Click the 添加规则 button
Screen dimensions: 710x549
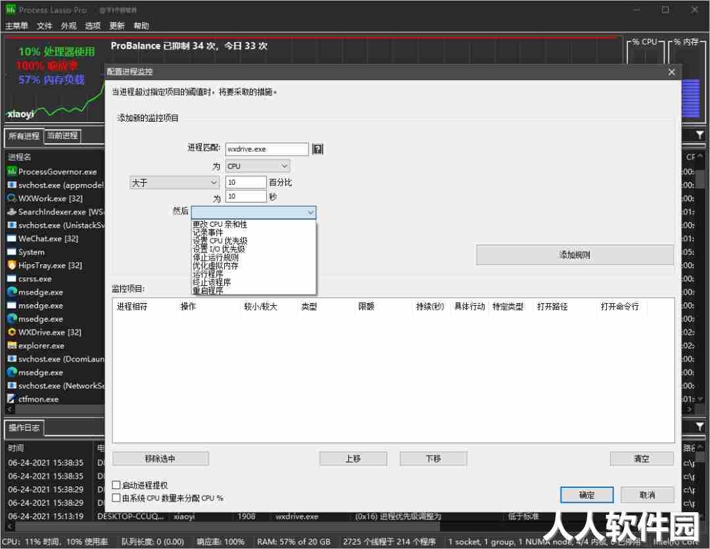tap(575, 254)
